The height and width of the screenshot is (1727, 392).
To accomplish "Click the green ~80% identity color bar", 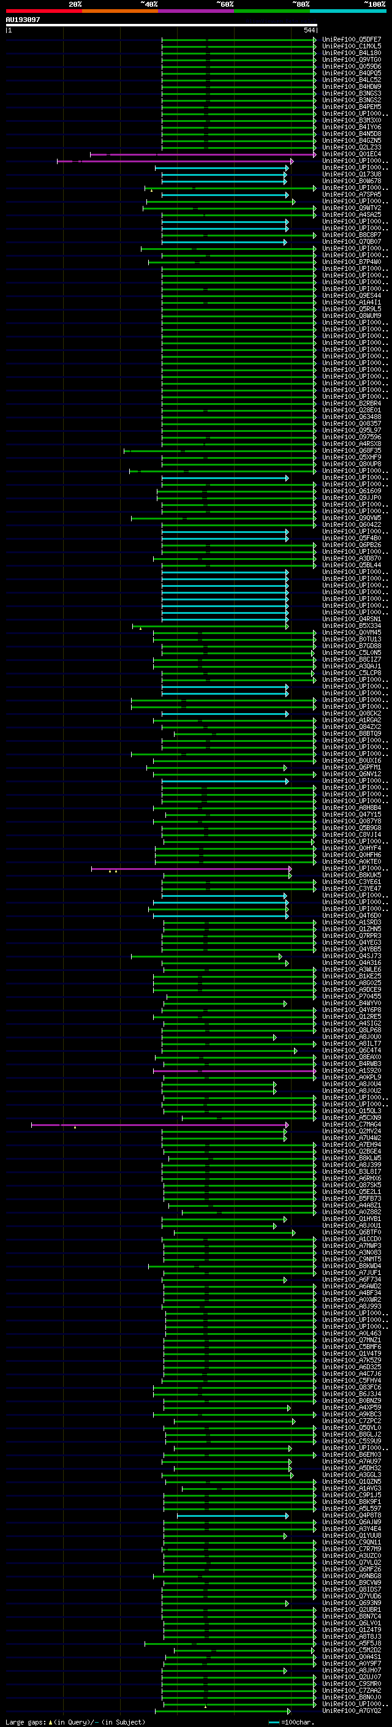I will [272, 11].
